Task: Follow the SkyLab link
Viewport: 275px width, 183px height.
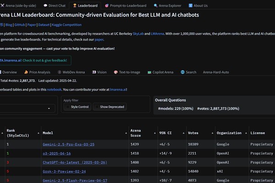Action: pyautogui.click(x=138, y=33)
